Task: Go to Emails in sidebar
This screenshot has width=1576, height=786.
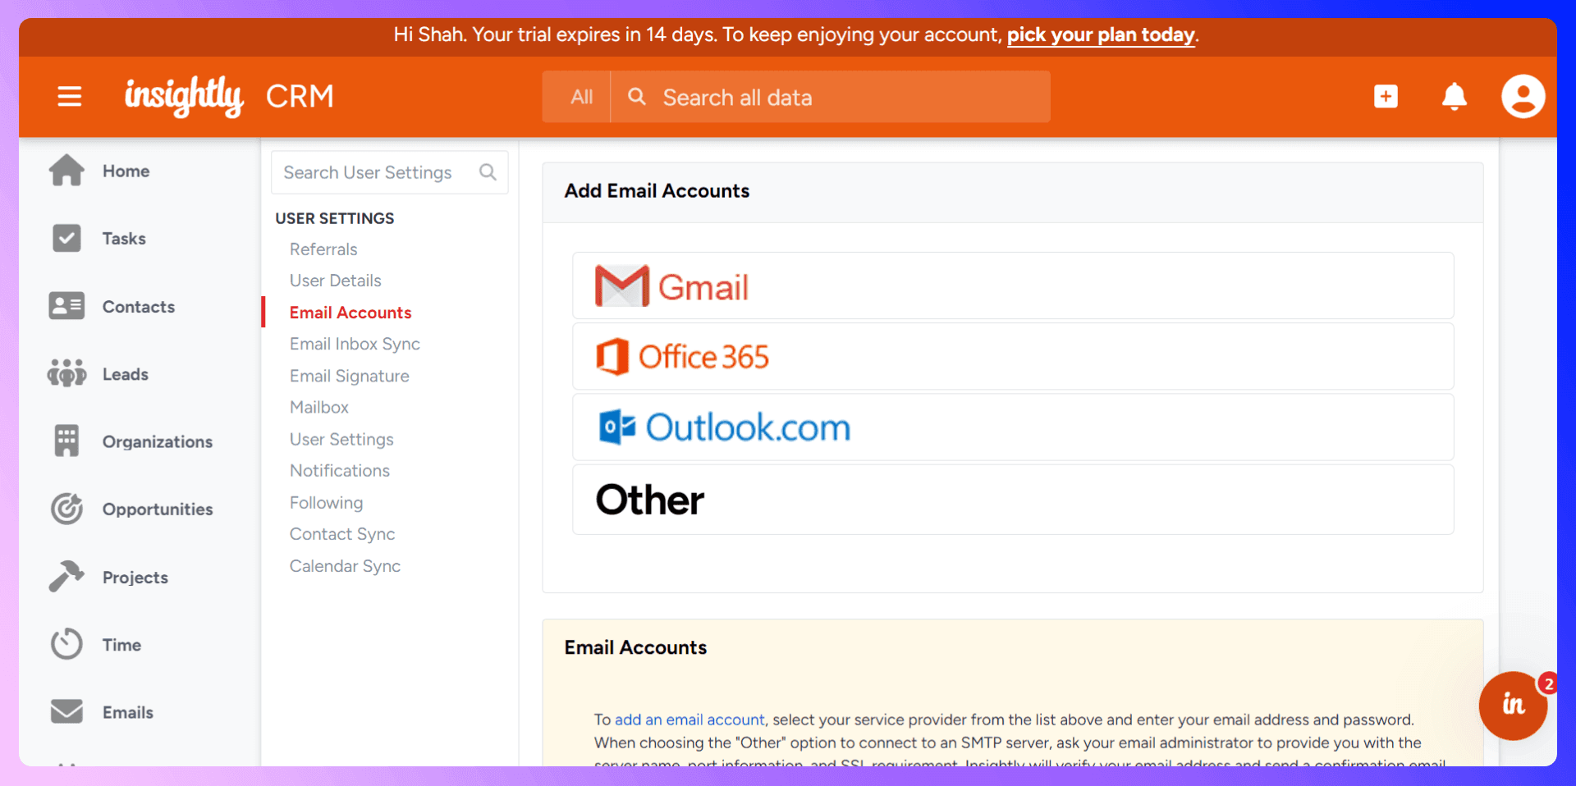Action: (x=128, y=712)
